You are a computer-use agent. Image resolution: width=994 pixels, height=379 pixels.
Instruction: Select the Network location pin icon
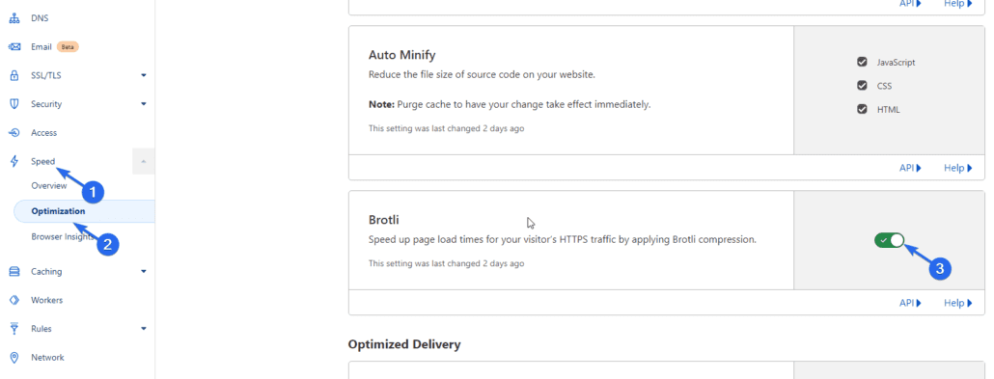[14, 358]
